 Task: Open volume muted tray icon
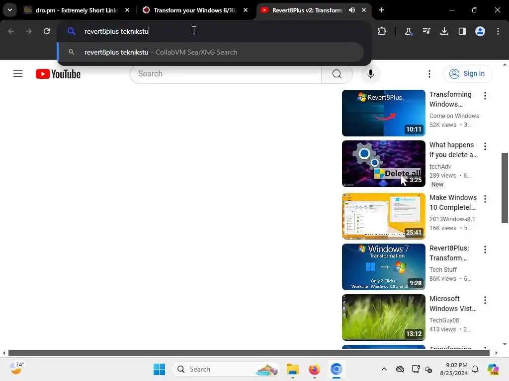[428, 369]
